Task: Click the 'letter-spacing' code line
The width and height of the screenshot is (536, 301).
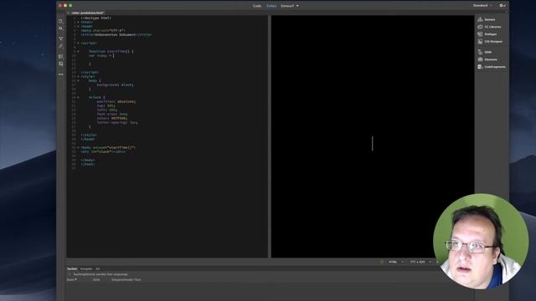Action: pos(117,123)
